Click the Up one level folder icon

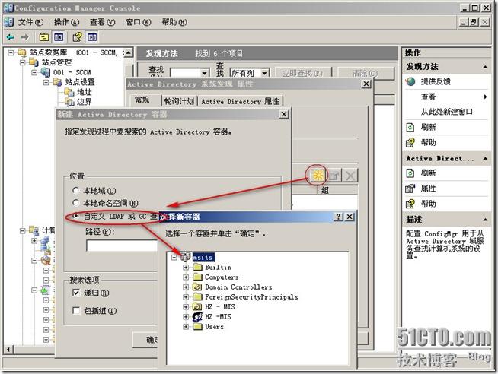[x=44, y=37]
